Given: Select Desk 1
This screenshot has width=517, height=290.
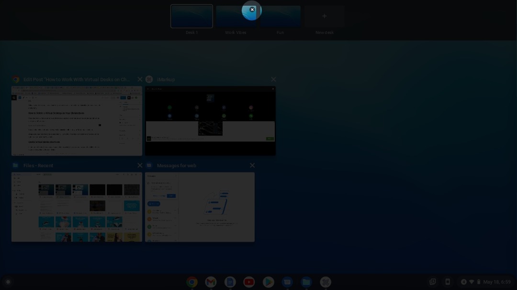Looking at the screenshot, I should point(191,16).
